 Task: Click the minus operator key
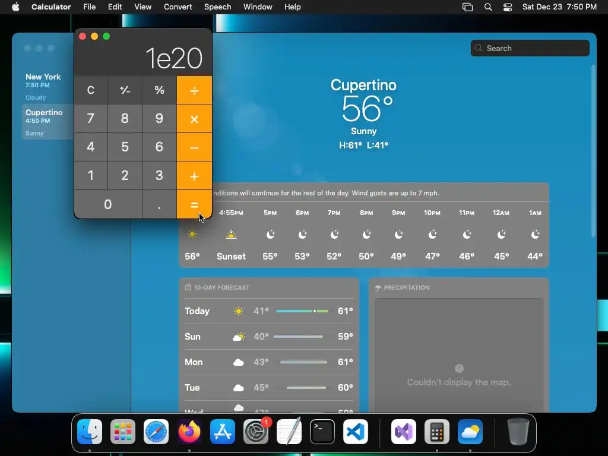194,147
